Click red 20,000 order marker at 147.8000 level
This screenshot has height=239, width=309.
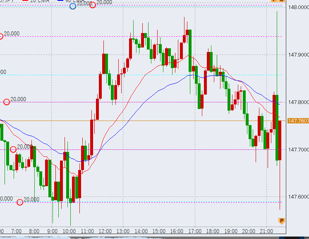[7, 102]
